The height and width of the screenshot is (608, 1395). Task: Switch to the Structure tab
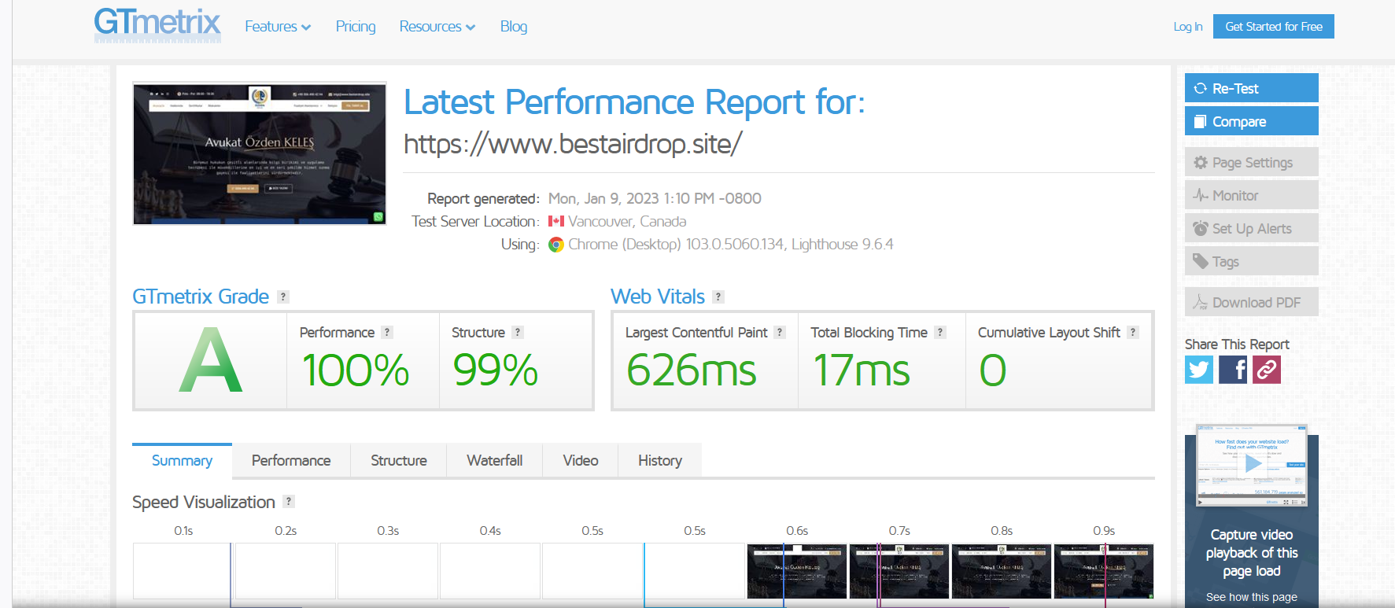tap(399, 461)
